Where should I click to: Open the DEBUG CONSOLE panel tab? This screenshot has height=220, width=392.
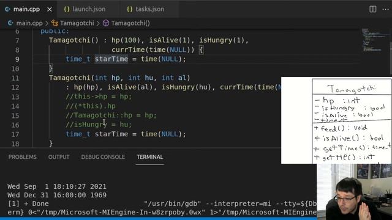[x=103, y=157]
